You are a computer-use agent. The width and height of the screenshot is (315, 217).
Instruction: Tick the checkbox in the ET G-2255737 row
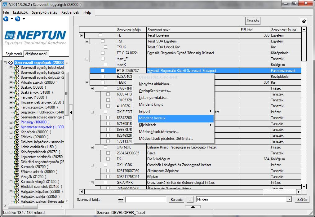pyautogui.click(x=103, y=71)
